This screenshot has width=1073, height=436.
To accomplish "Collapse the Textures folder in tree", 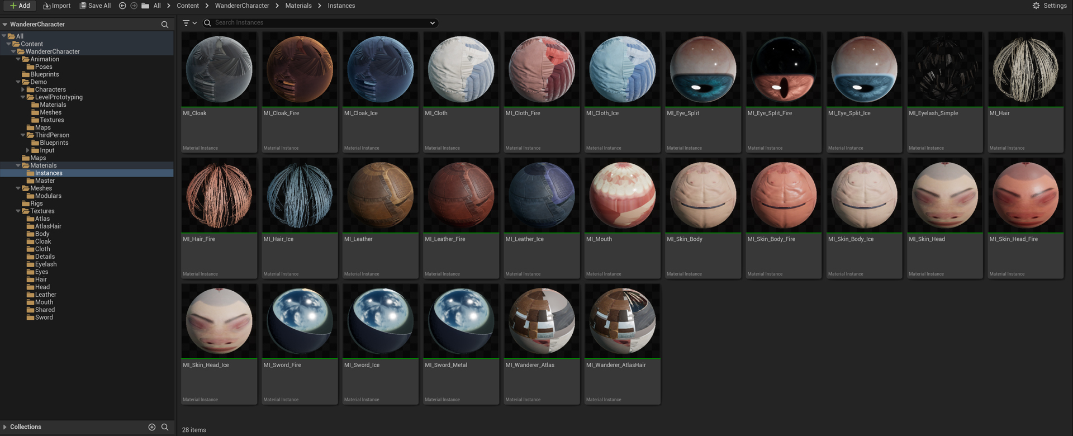I will pos(18,211).
